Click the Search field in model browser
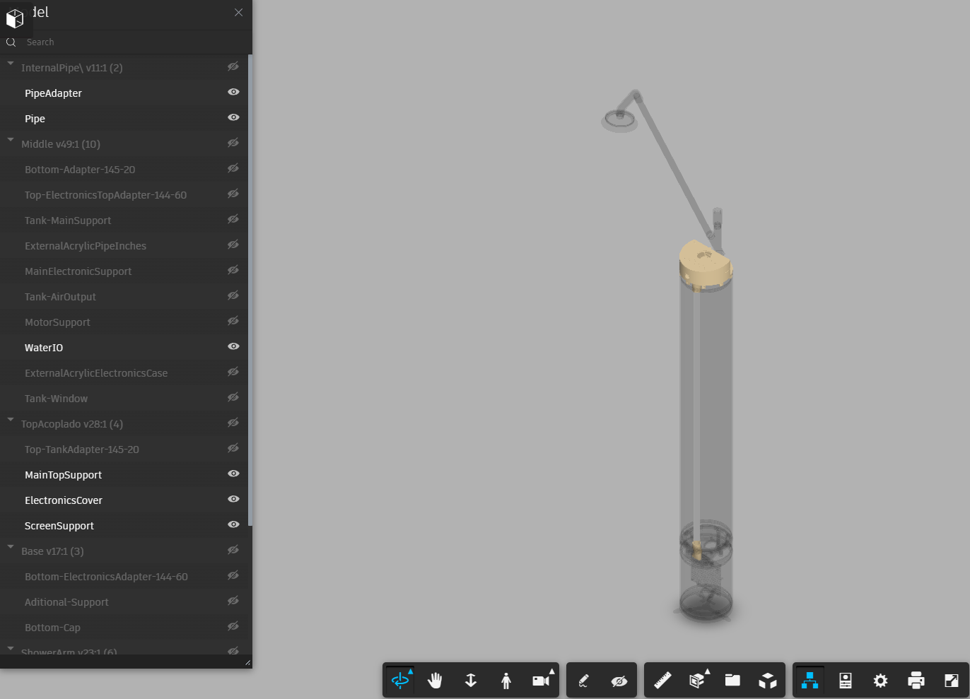 coord(134,42)
